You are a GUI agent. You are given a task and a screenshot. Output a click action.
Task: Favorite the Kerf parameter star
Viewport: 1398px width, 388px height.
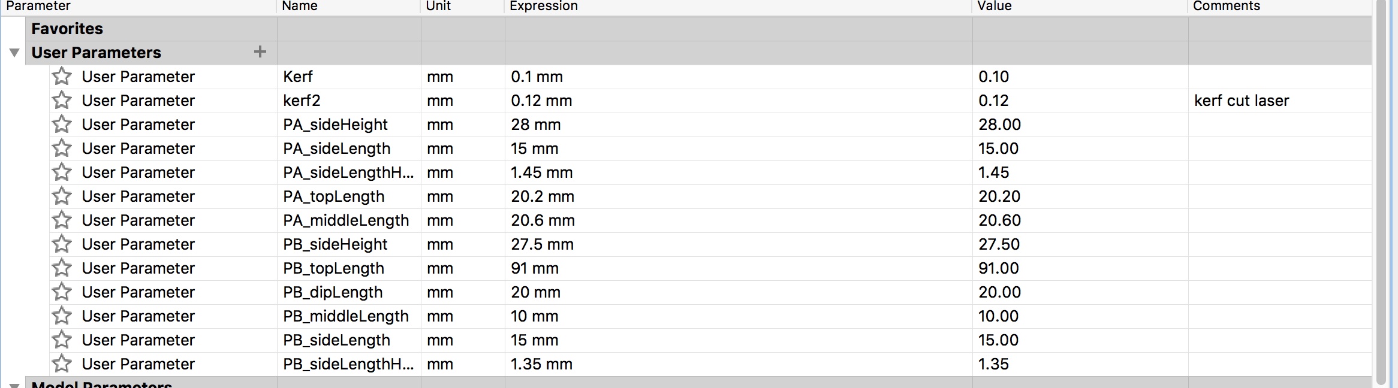[62, 77]
